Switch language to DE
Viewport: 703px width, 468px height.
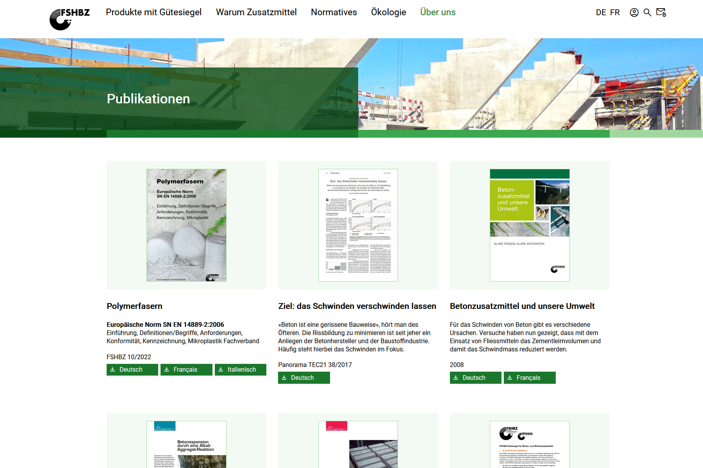point(601,12)
